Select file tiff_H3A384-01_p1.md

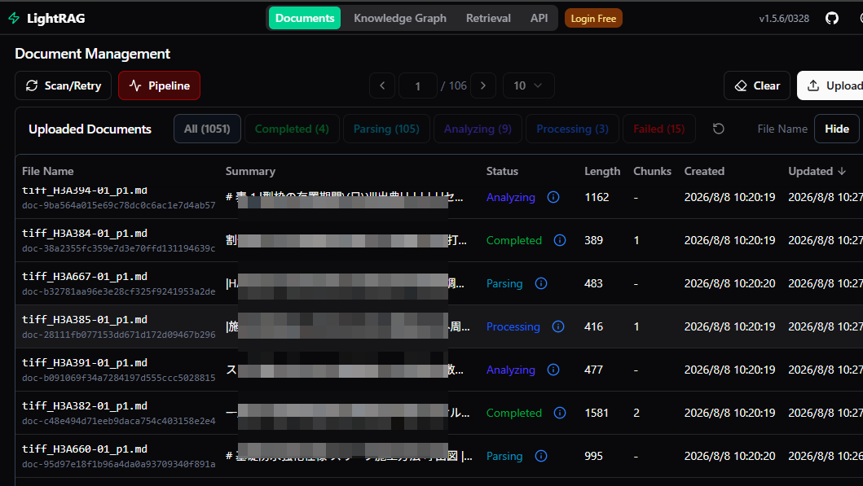(x=85, y=233)
